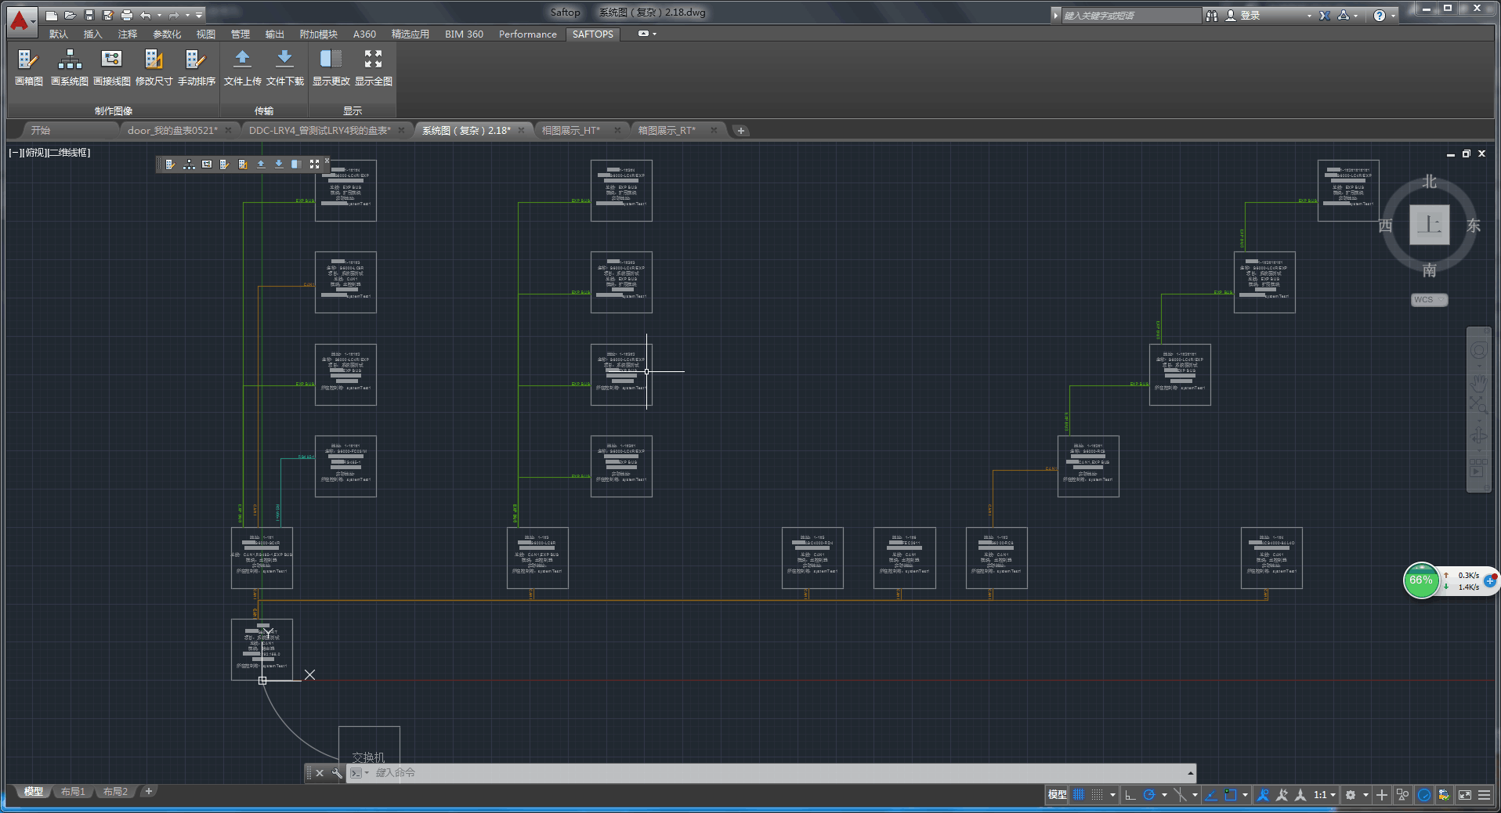Select the 画系统图 system diagram tool
The image size is (1501, 813).
pos(70,67)
